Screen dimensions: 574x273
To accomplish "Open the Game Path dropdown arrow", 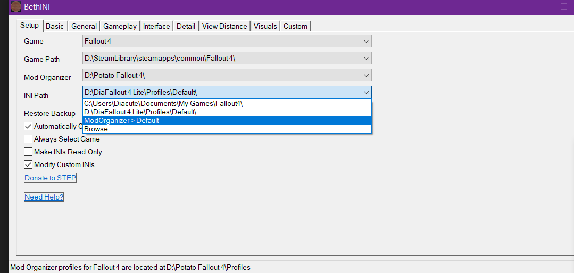I will coord(366,58).
